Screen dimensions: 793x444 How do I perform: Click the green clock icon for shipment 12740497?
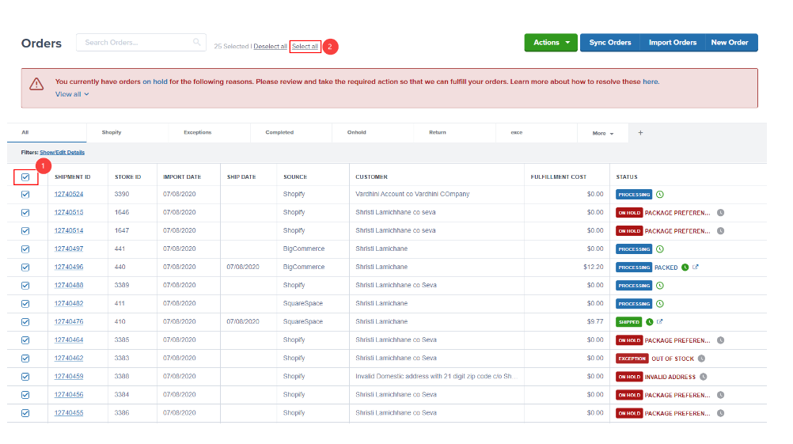click(x=660, y=249)
